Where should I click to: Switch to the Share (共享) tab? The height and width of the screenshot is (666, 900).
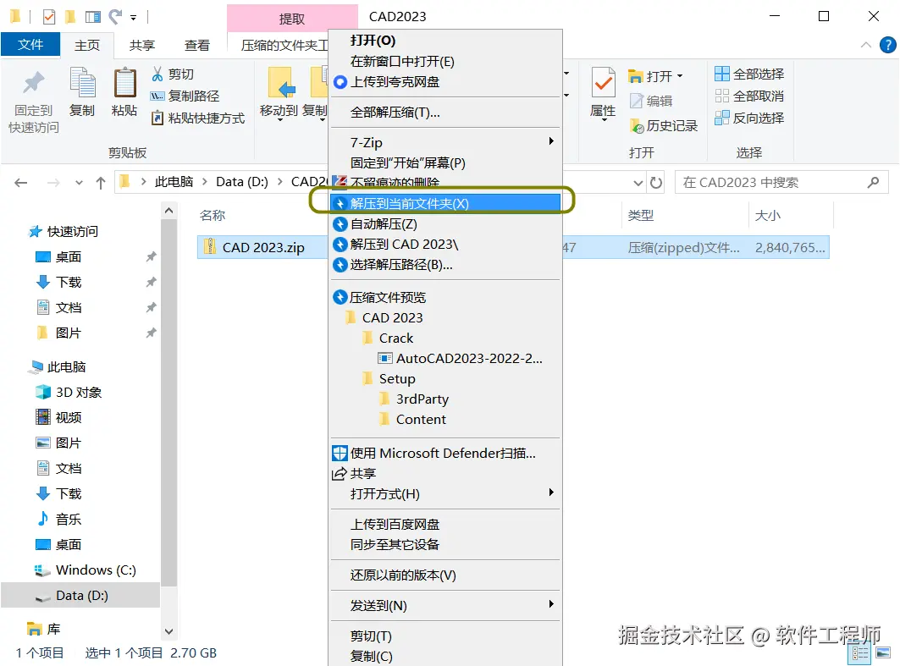[x=141, y=45]
